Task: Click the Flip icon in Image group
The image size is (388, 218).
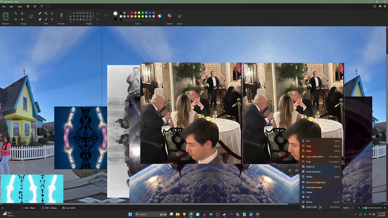Action: pyautogui.click(x=22, y=19)
